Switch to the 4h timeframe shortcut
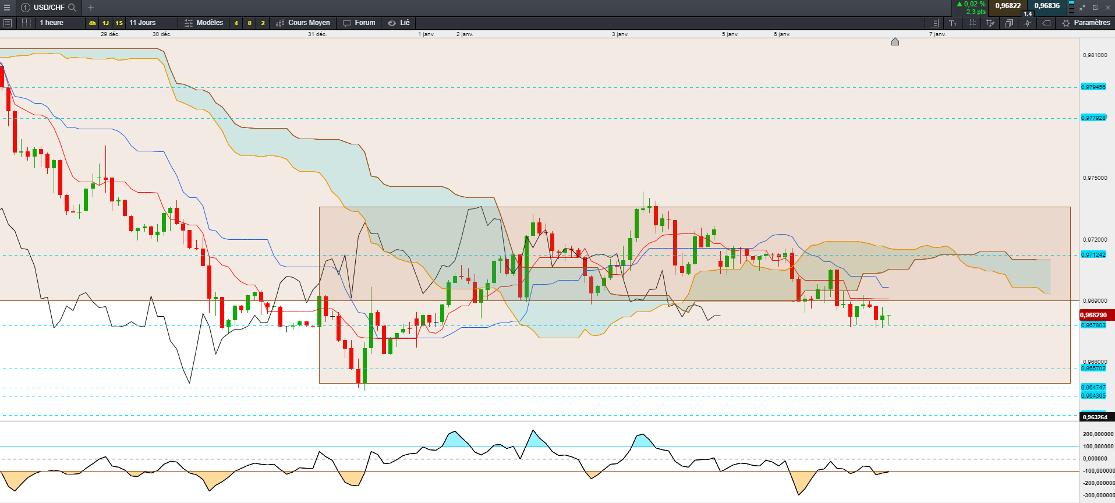This screenshot has height=503, width=1115. click(92, 23)
